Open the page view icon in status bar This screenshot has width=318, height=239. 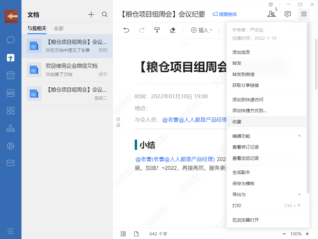pyautogui.click(x=136, y=234)
